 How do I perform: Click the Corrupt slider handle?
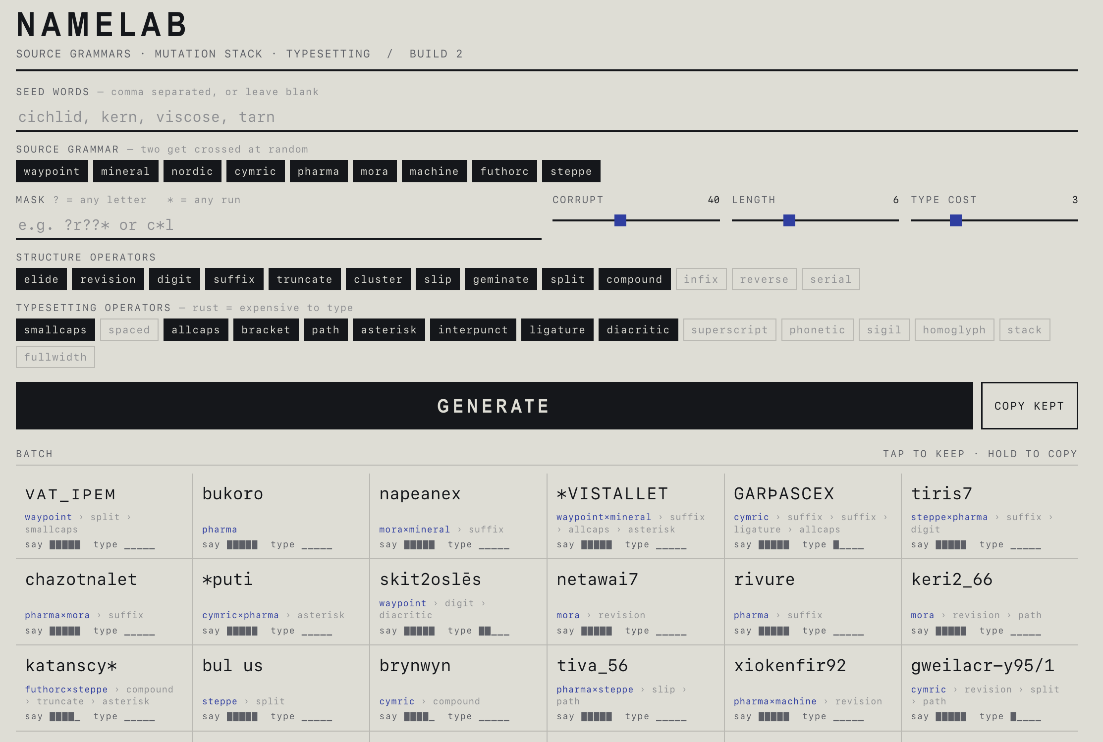click(x=620, y=220)
